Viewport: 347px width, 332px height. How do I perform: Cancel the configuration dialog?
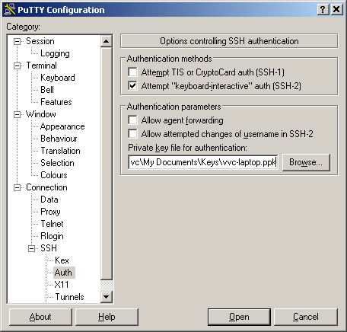(x=306, y=317)
